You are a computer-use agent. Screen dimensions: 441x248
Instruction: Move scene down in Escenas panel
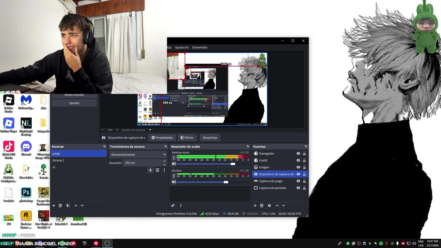82,206
